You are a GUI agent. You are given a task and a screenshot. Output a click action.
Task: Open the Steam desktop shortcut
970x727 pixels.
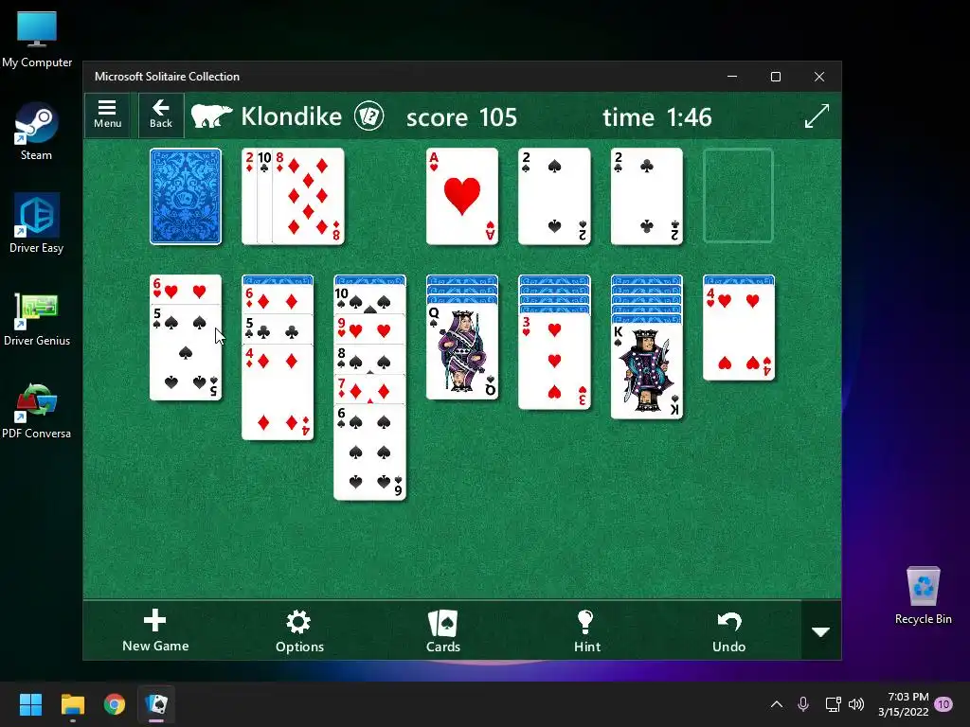pos(37,132)
